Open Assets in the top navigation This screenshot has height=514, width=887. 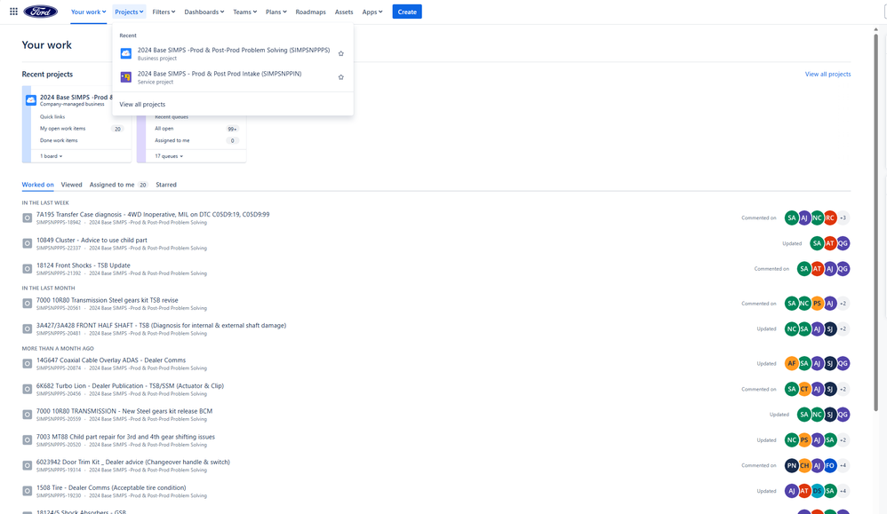click(x=344, y=12)
